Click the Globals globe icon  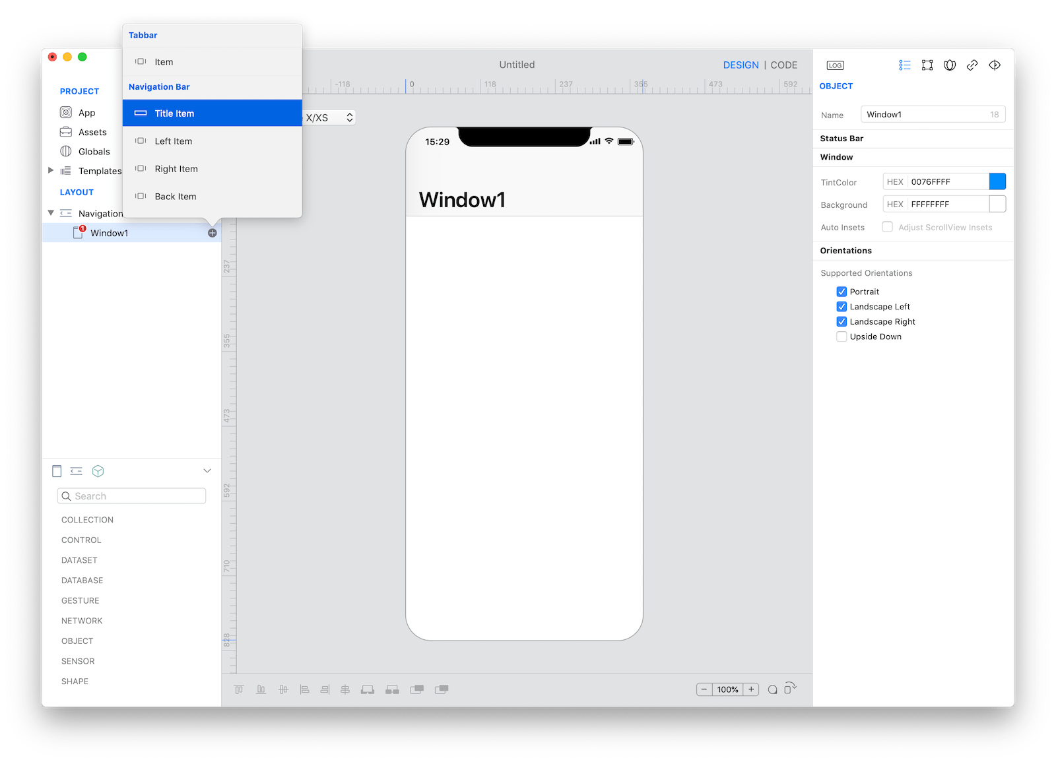(66, 151)
